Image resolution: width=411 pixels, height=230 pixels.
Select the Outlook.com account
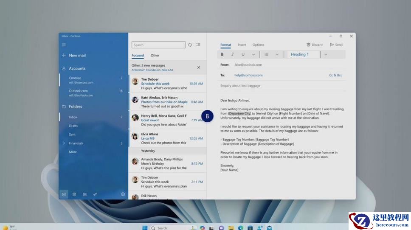point(93,93)
